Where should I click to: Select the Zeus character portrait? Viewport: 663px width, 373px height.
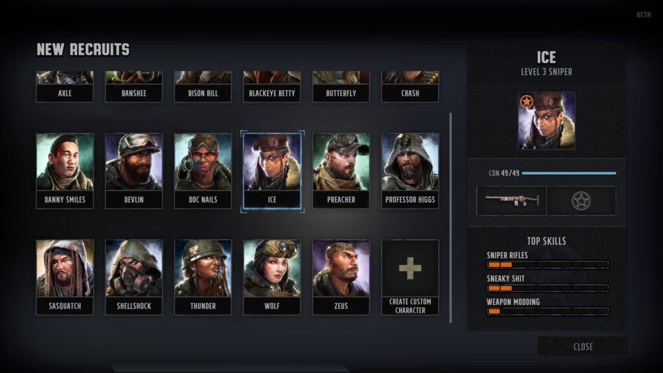point(341,277)
